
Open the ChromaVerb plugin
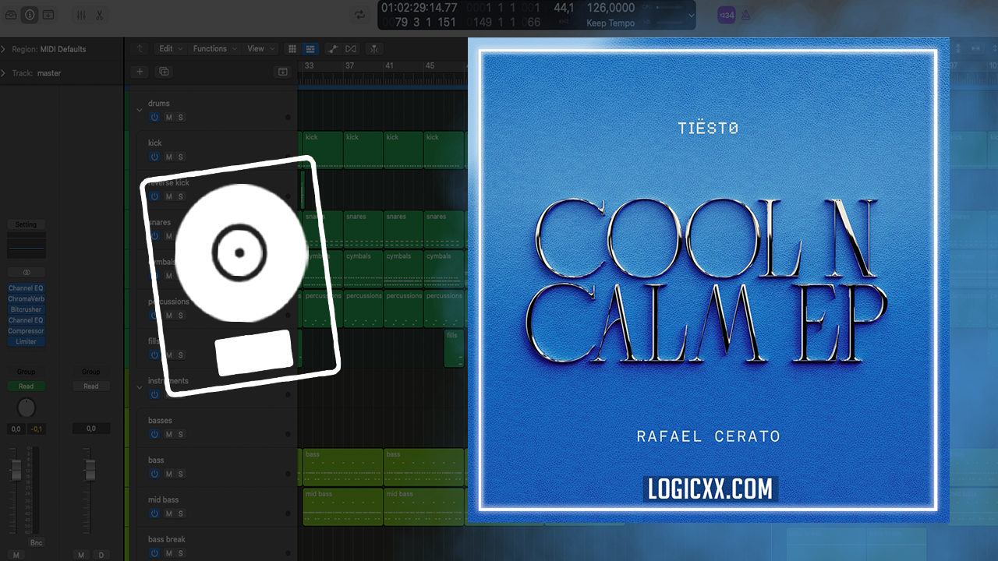[27, 299]
